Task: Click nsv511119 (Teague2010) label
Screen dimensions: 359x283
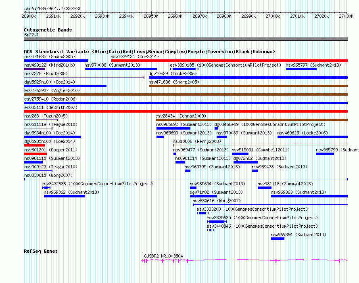Action: click(x=51, y=124)
